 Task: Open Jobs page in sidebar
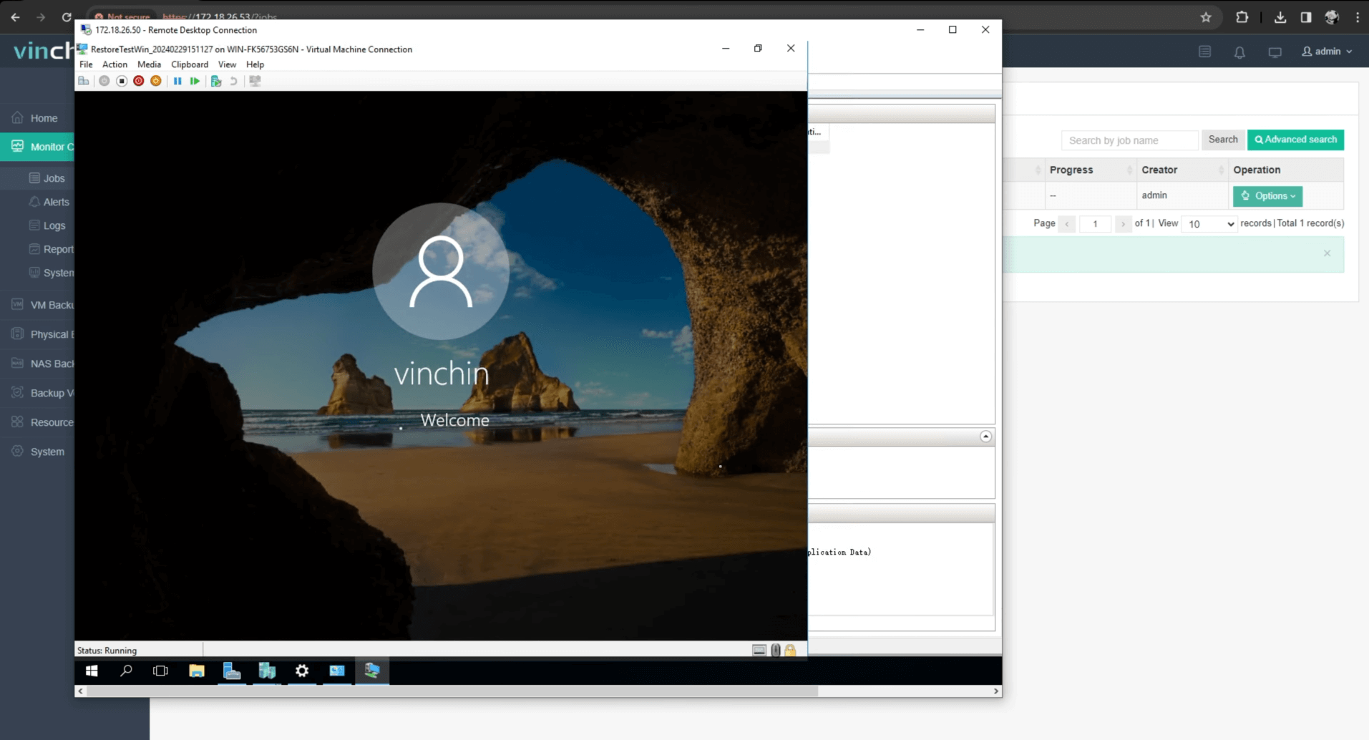pos(47,178)
